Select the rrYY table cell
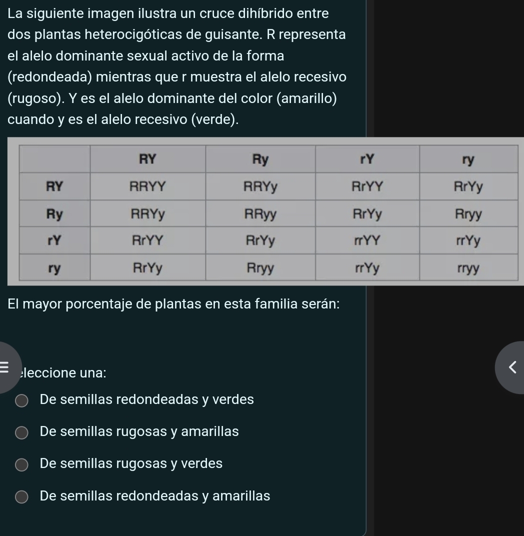Viewport: 524px width, 536px height. click(x=367, y=241)
